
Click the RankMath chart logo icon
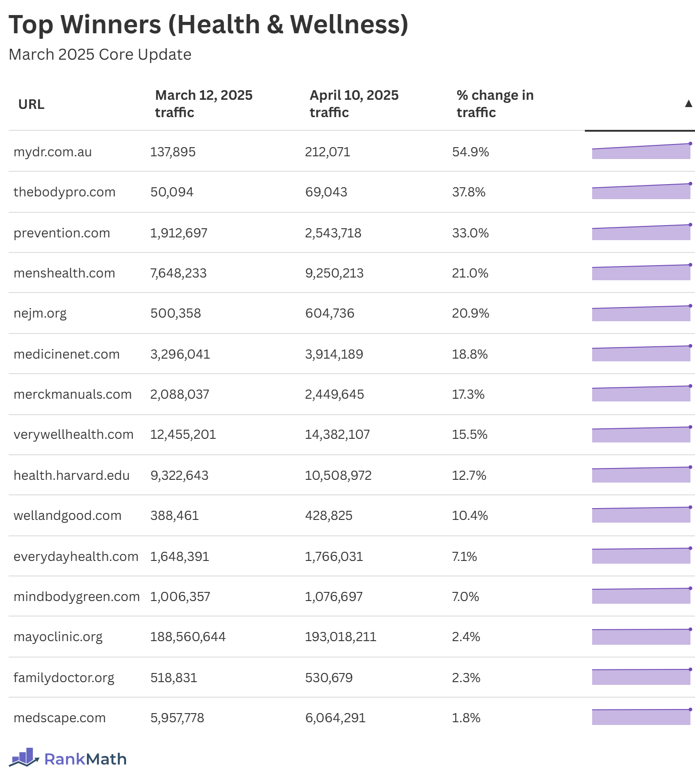coord(24,757)
